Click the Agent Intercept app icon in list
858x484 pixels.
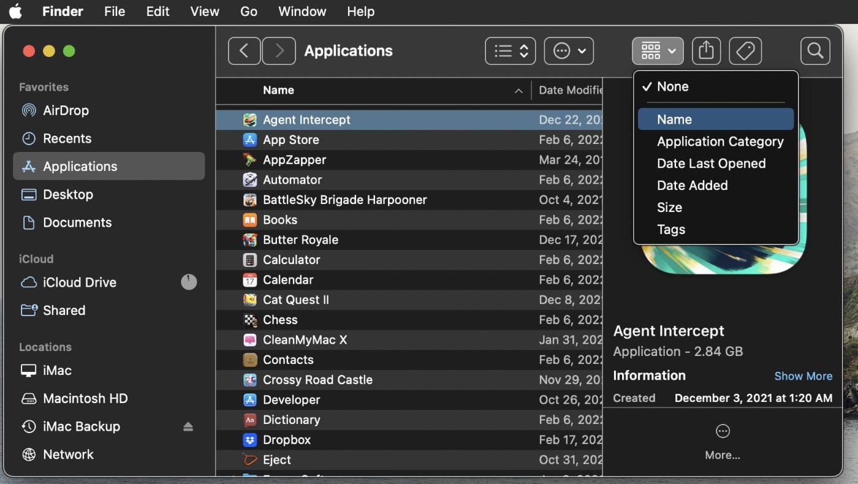[x=249, y=120]
